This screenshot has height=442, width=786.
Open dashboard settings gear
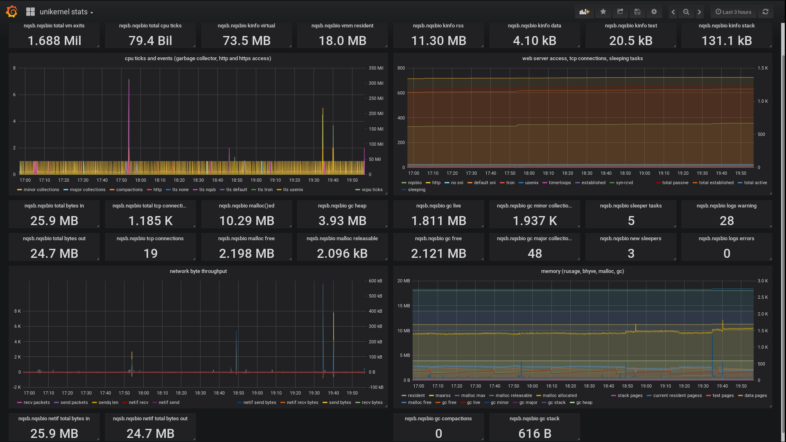point(654,12)
